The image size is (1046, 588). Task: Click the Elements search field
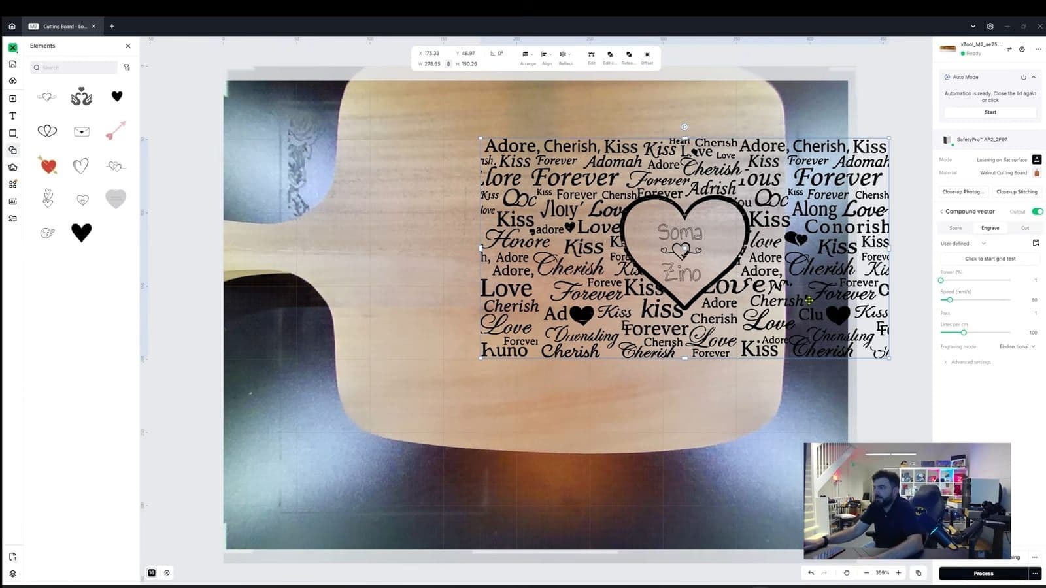point(74,67)
